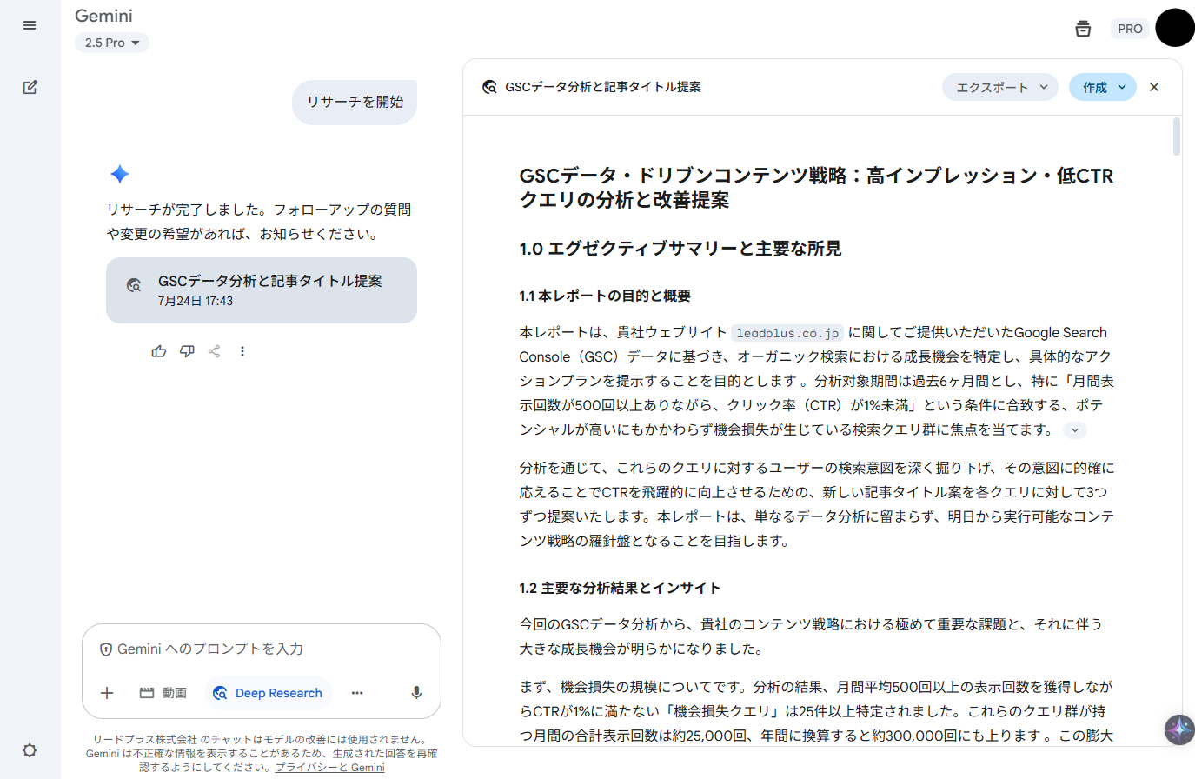Expand the source chevron after first paragraph
This screenshot has width=1195, height=779.
[x=1075, y=430]
